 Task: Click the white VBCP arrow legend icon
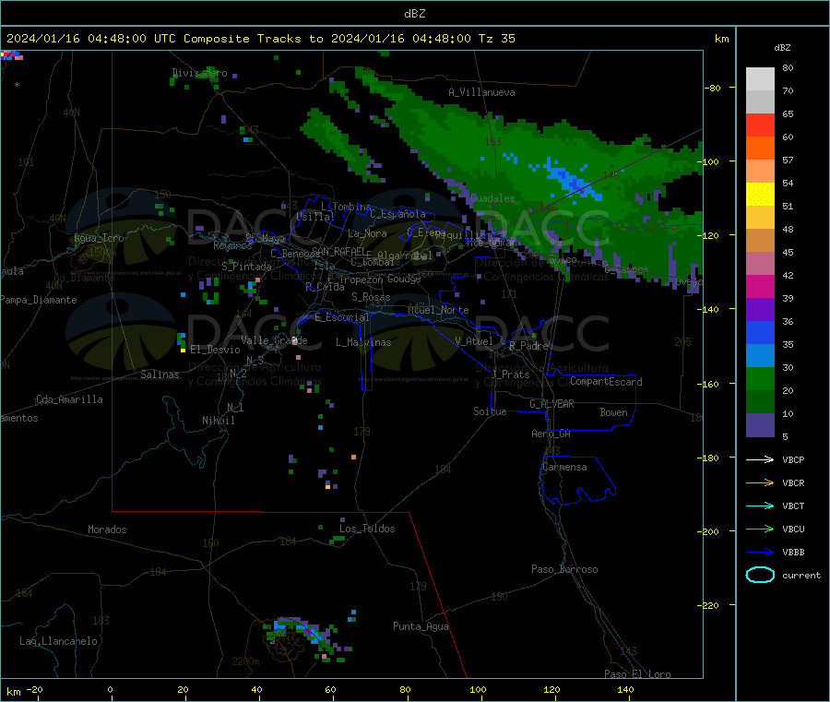click(760, 459)
